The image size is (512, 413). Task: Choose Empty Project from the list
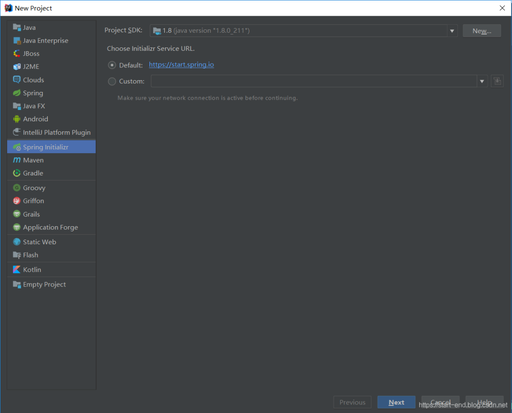(x=44, y=284)
